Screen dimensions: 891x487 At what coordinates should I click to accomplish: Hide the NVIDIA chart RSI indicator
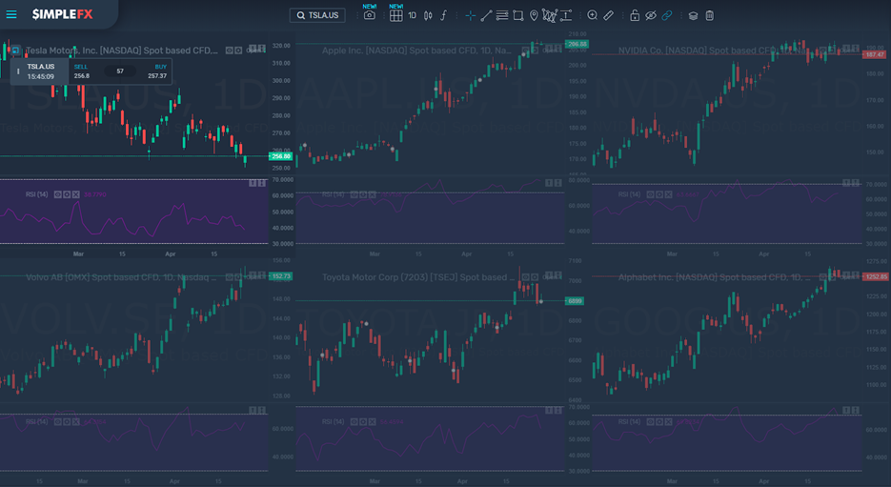tap(650, 194)
